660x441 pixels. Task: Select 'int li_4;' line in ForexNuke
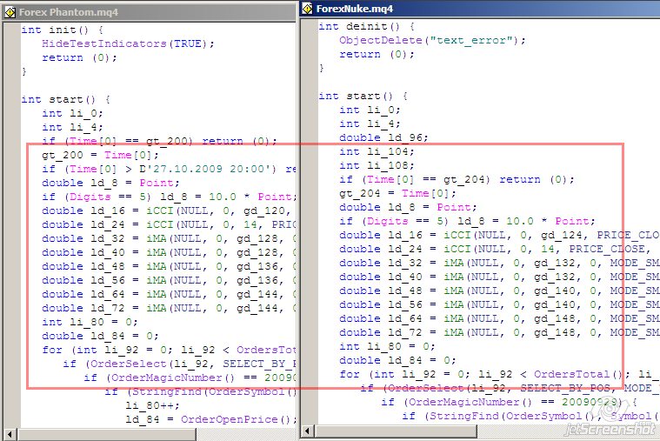pyautogui.click(x=370, y=124)
